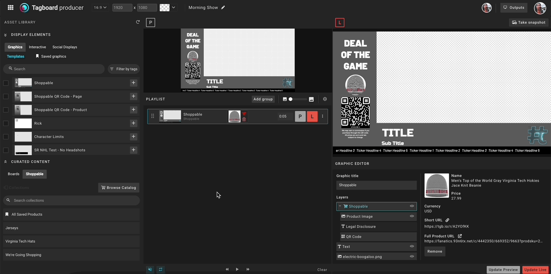This screenshot has width=551, height=274.
Task: Collapse the Shoppable layer group
Action: click(340, 206)
